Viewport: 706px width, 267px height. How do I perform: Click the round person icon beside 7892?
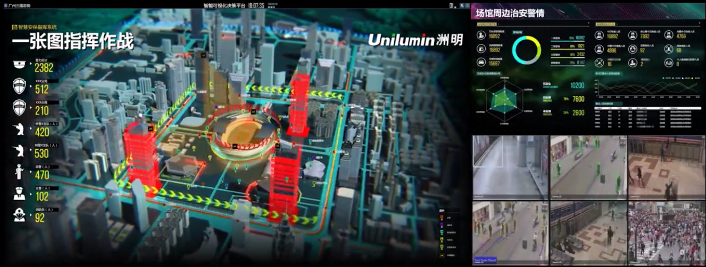coord(632,35)
